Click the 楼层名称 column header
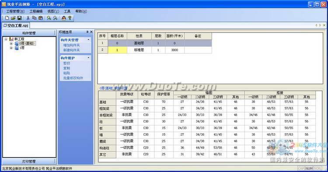Image resolution: width=328 pixels, height=172 pixels. (117, 36)
